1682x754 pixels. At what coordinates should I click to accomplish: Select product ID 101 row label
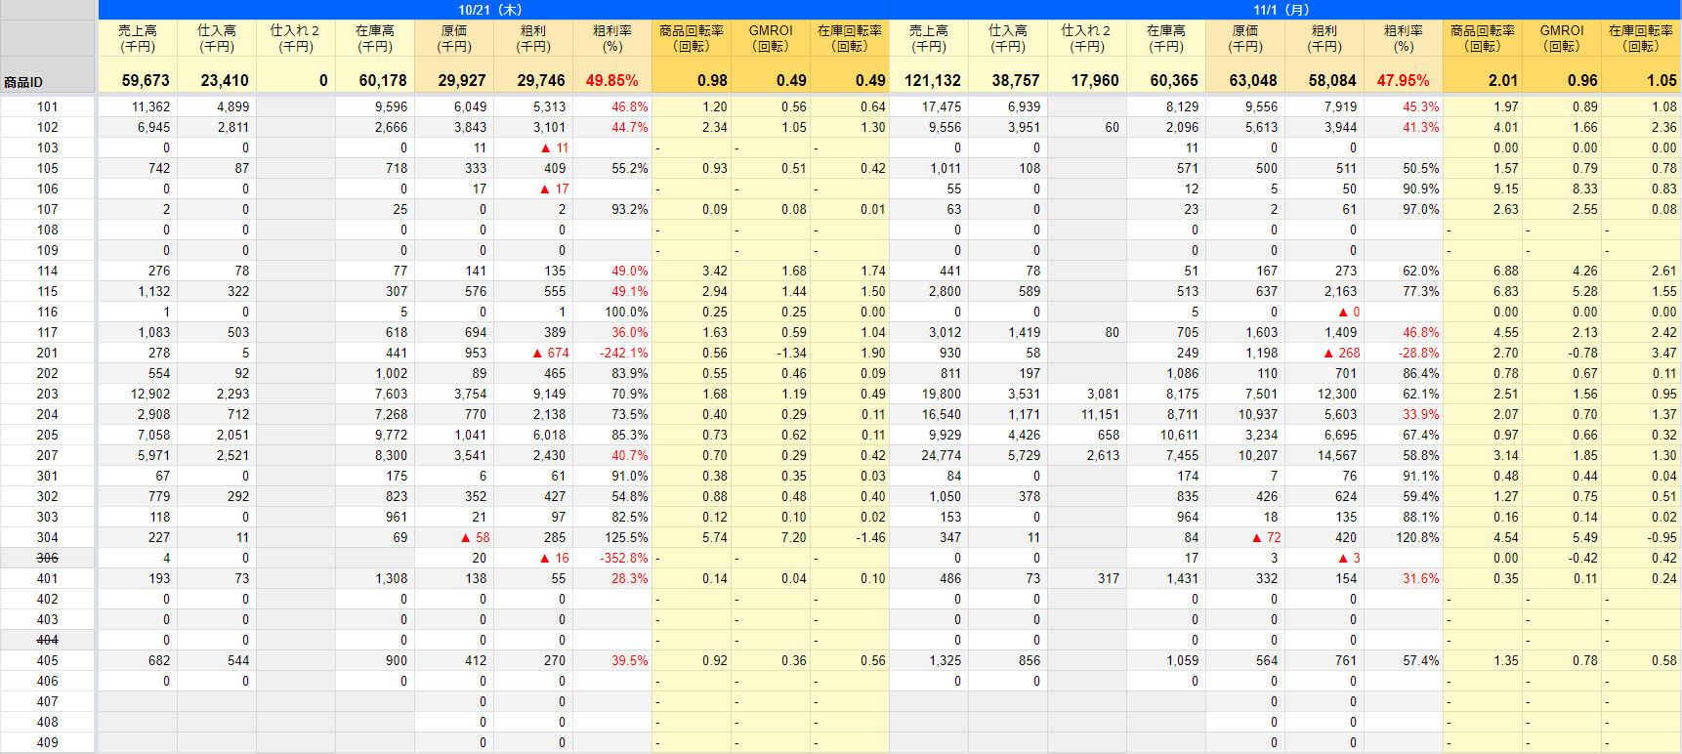pyautogui.click(x=47, y=106)
